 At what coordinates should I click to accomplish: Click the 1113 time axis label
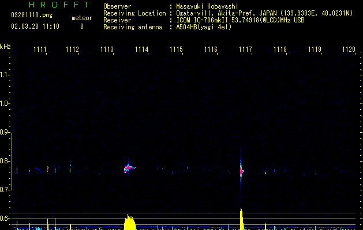[107, 49]
